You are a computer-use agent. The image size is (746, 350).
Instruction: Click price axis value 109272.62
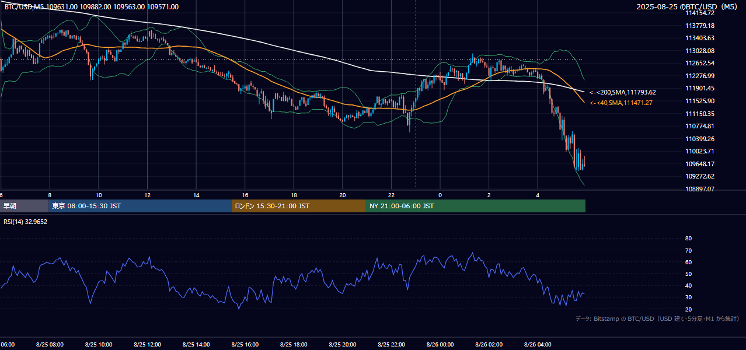(x=700, y=176)
